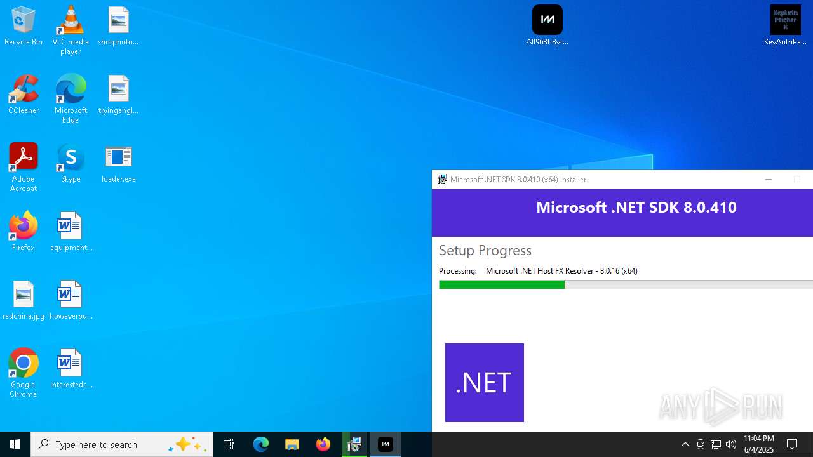Select redchina.jpg image file

(24, 300)
